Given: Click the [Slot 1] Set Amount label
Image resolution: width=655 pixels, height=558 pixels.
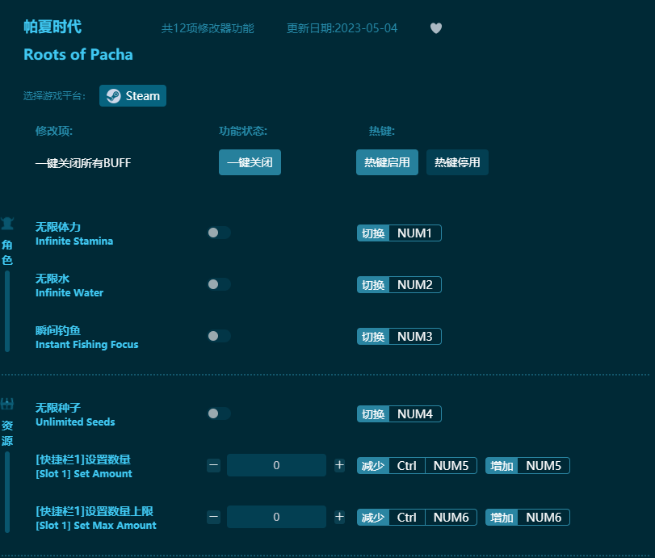Looking at the screenshot, I should pos(84,474).
